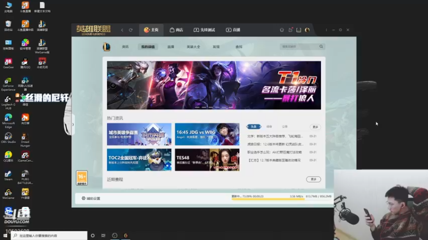Open the Dread Hunger desktop shortcut

pos(25,140)
